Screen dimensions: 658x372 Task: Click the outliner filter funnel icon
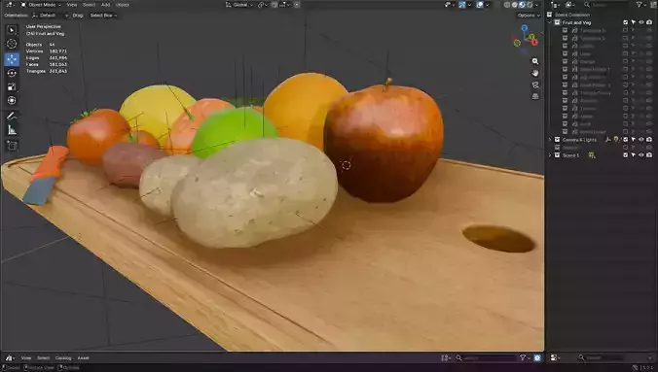tap(639, 5)
